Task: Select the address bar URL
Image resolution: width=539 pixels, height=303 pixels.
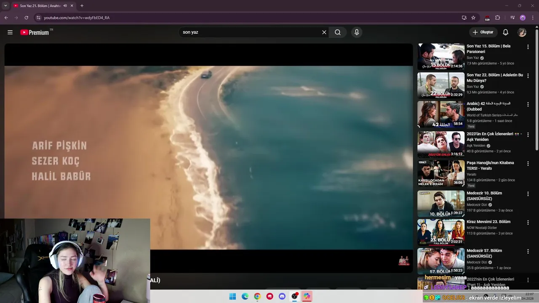Action: point(77,18)
